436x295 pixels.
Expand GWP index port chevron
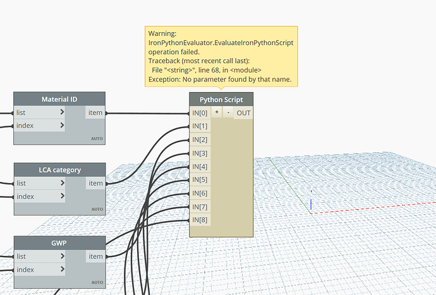[63, 269]
